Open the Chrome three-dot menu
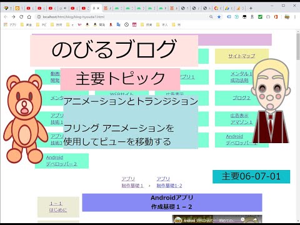 coord(295,17)
